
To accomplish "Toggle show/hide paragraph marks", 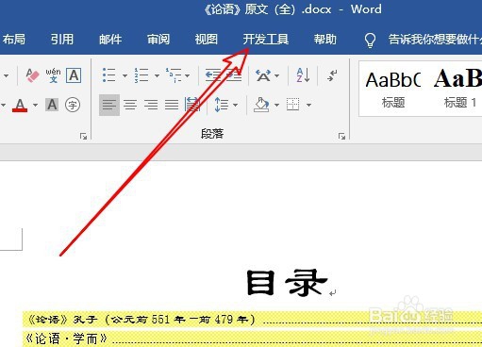I will point(332,75).
